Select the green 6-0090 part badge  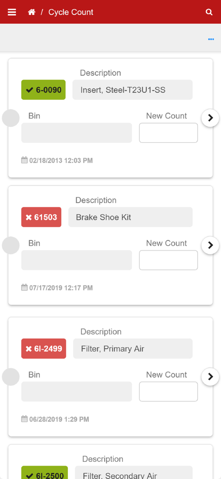44,90
